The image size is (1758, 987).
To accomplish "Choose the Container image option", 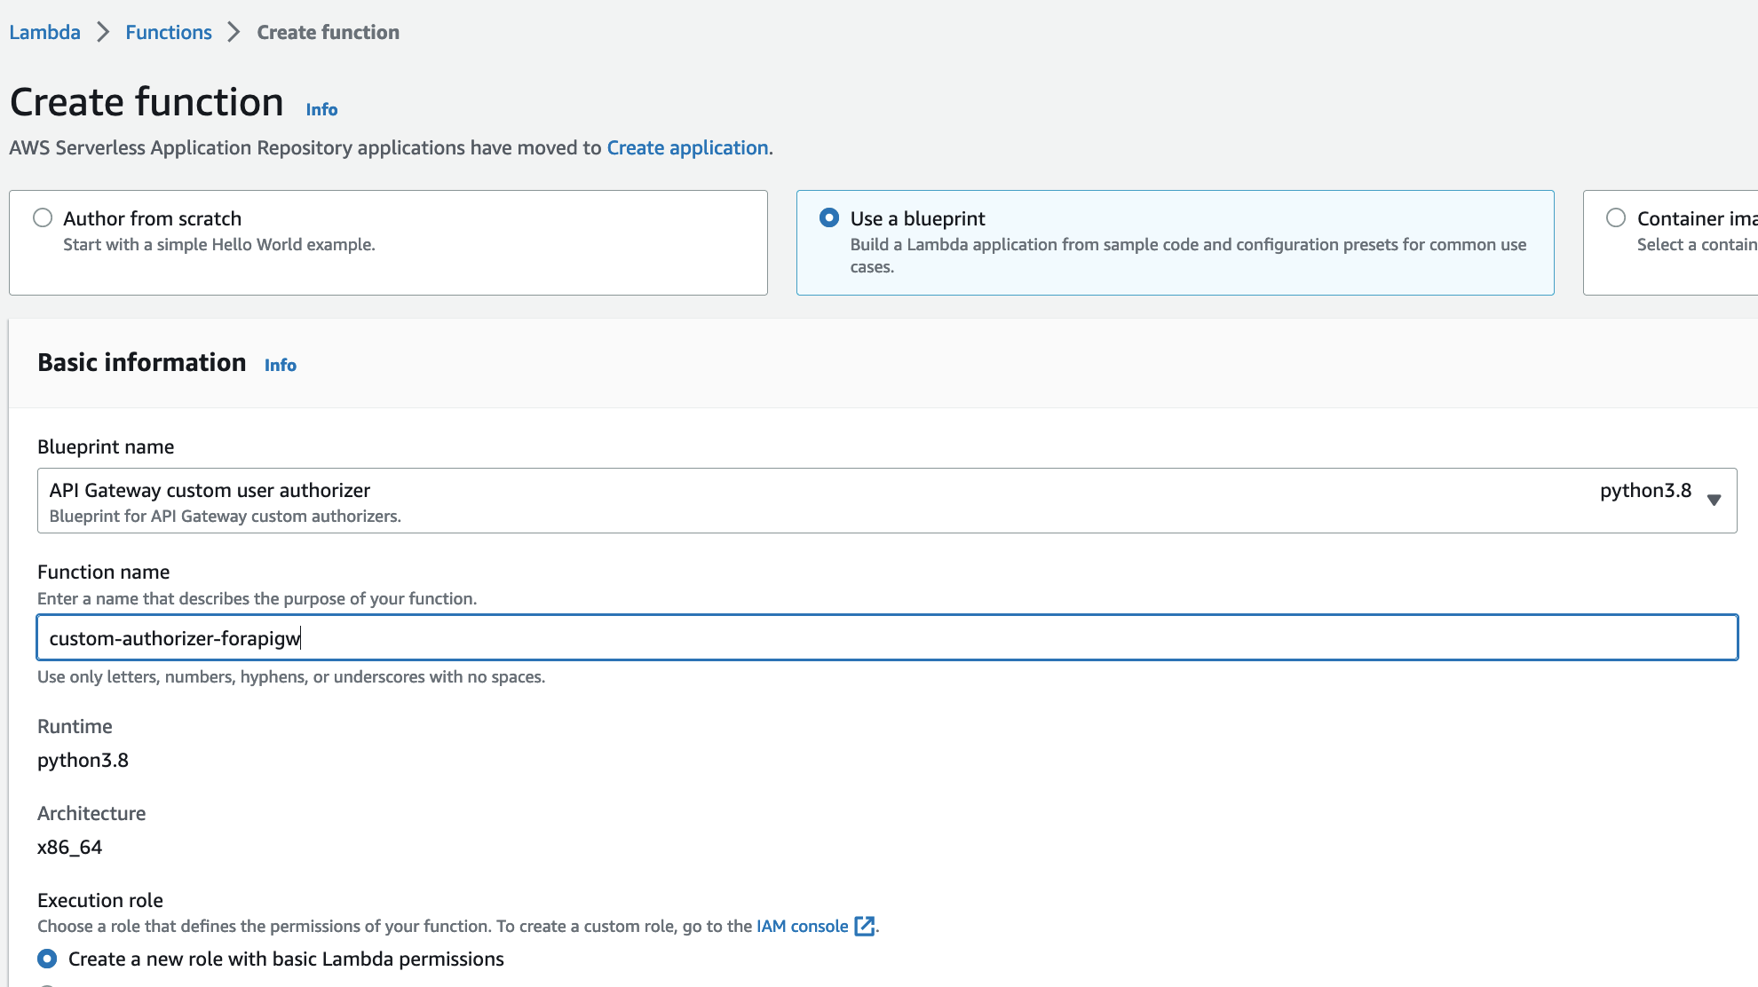I will tap(1616, 217).
